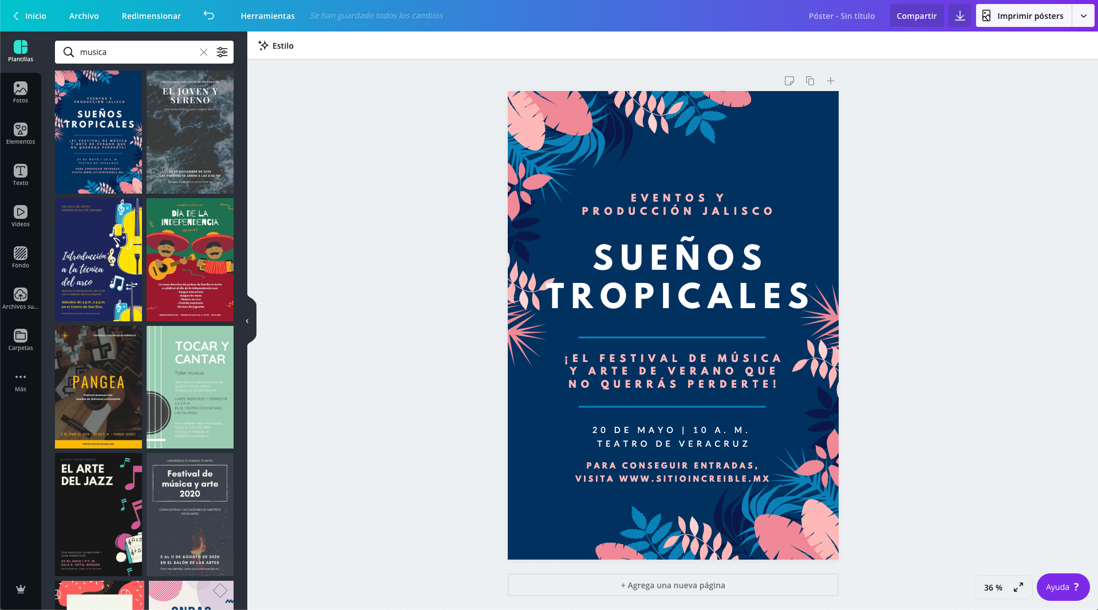This screenshot has width=1098, height=610.
Task: Open the Vídeos panel
Action: [21, 216]
